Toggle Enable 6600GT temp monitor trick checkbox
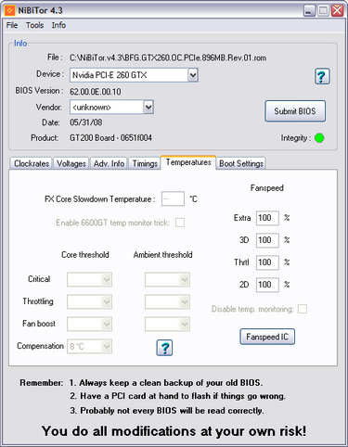This screenshot has width=348, height=447. tap(180, 223)
